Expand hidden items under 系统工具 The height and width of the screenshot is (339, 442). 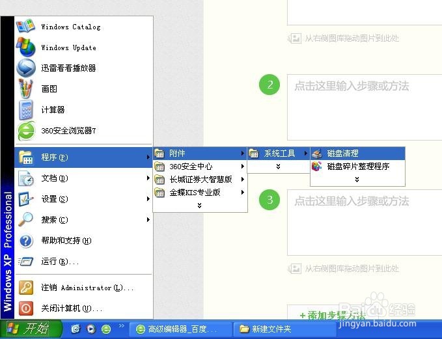(x=278, y=167)
